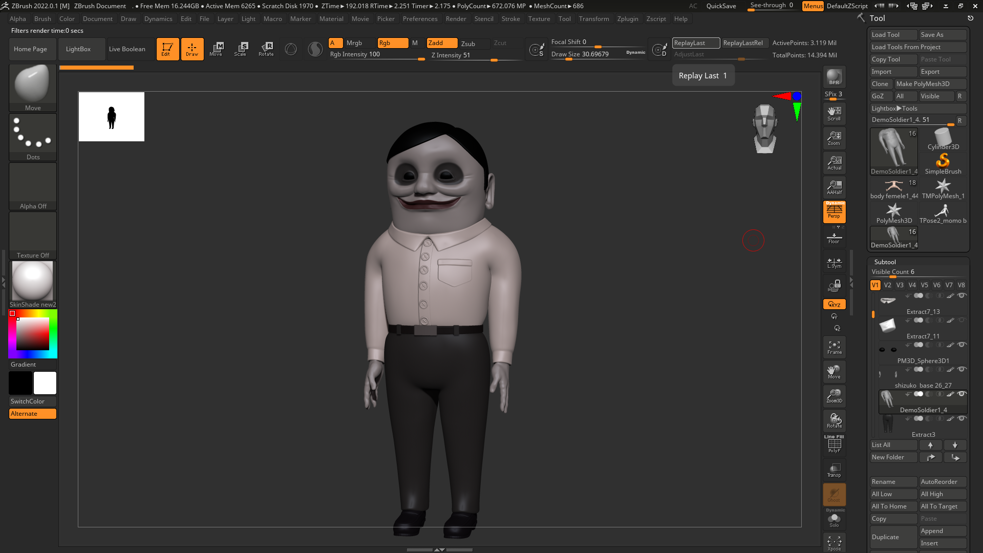Toggle Persp perspective view
This screenshot has width=983, height=553.
pyautogui.click(x=834, y=211)
